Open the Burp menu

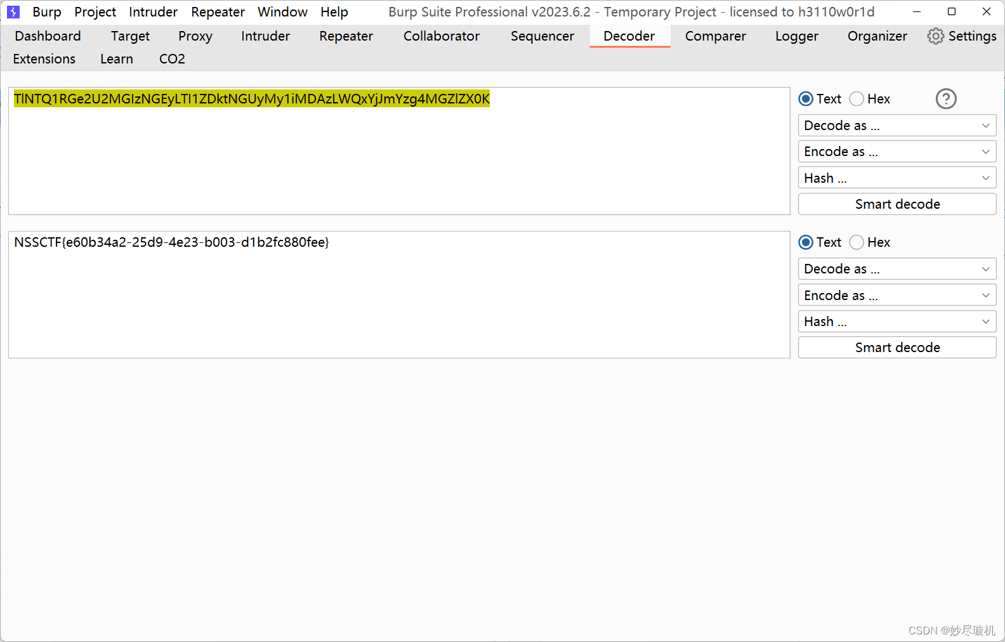coord(47,12)
